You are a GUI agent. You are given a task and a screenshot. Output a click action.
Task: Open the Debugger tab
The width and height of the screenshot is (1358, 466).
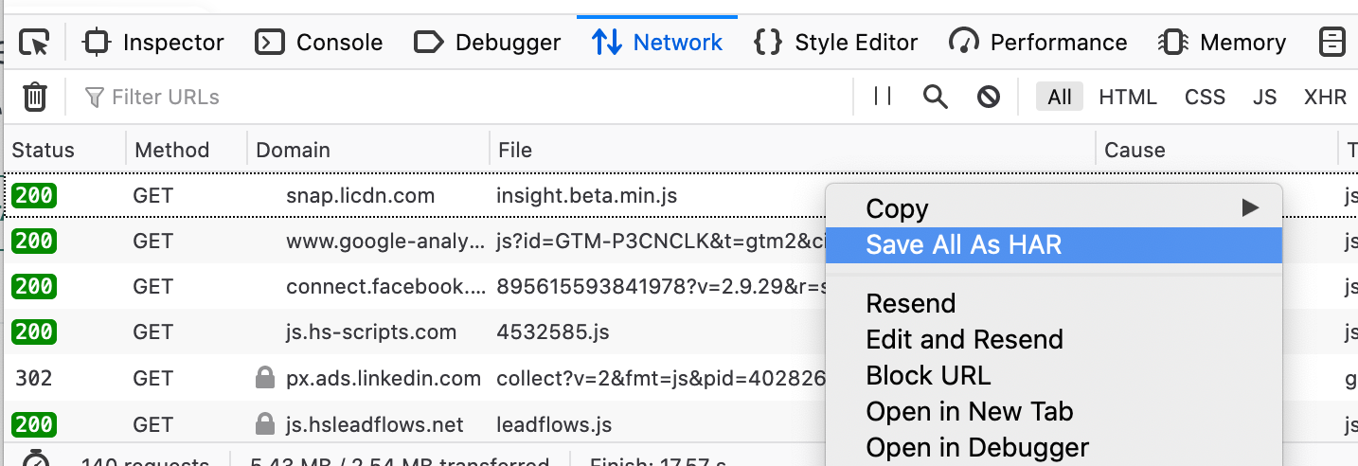click(489, 43)
